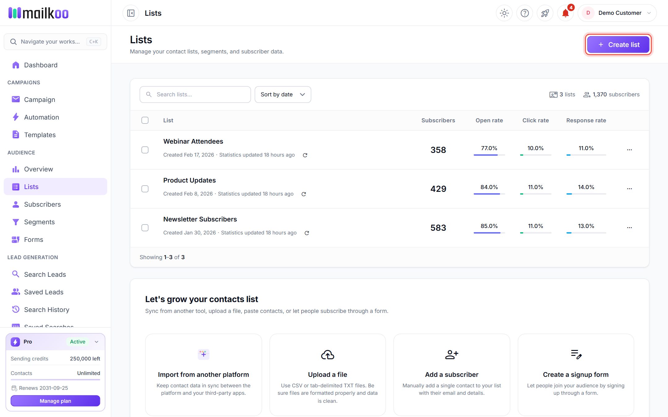The image size is (668, 417).
Task: Open more options for Product Updates
Action: point(629,189)
